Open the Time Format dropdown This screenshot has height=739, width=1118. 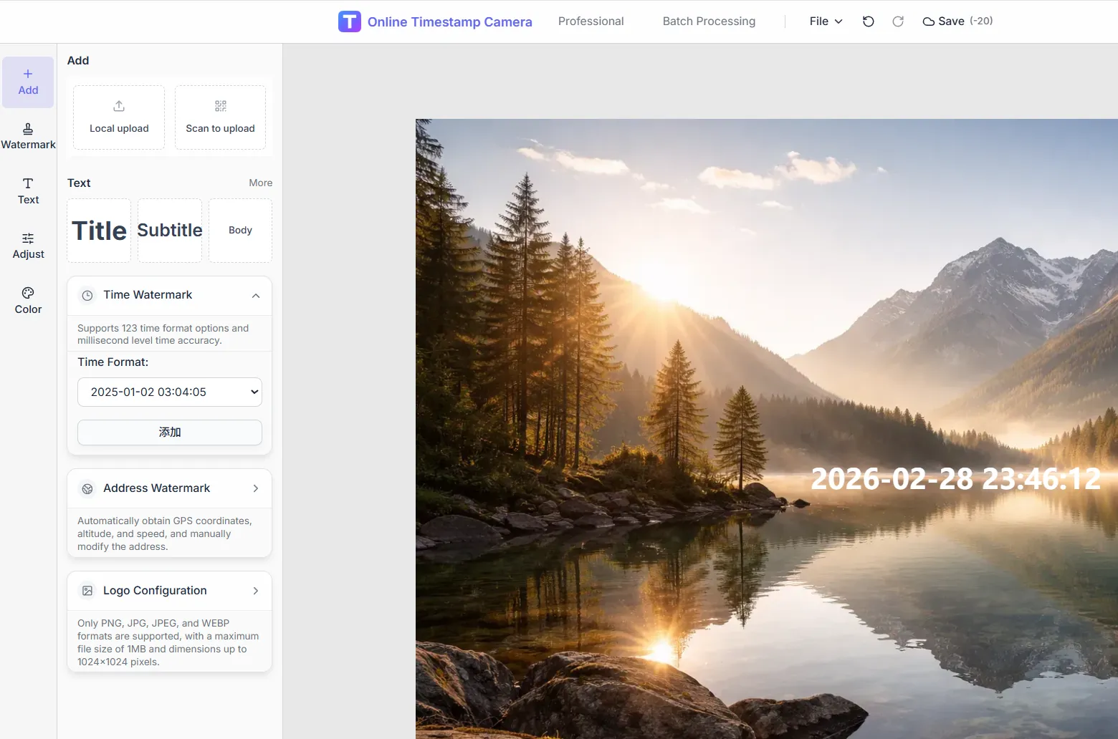[169, 392]
